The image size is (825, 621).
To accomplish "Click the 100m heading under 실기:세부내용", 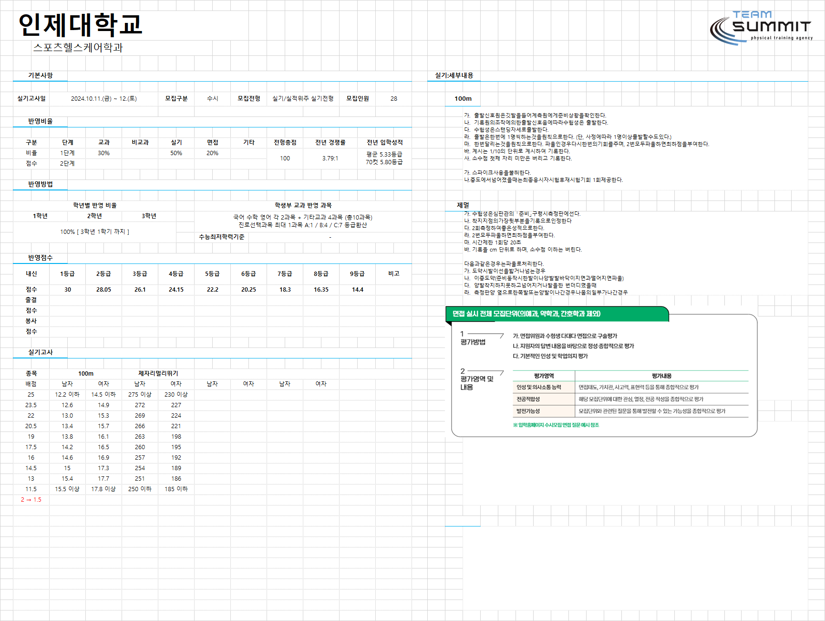I will 463,98.
